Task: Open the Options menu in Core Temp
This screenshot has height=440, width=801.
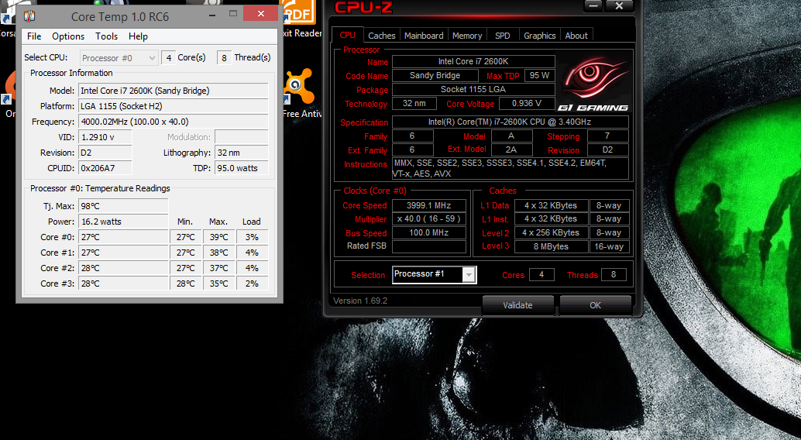Action: coord(68,36)
